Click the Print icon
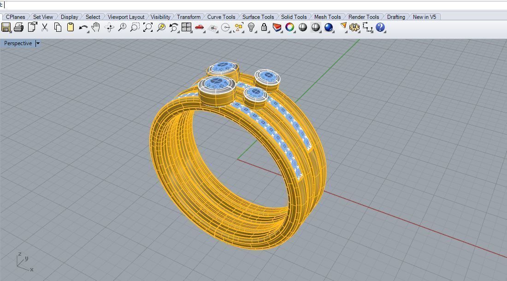 coord(19,28)
